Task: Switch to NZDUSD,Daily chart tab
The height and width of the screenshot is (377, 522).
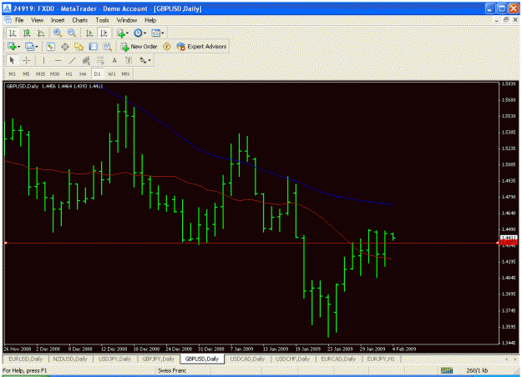Action: pos(70,359)
